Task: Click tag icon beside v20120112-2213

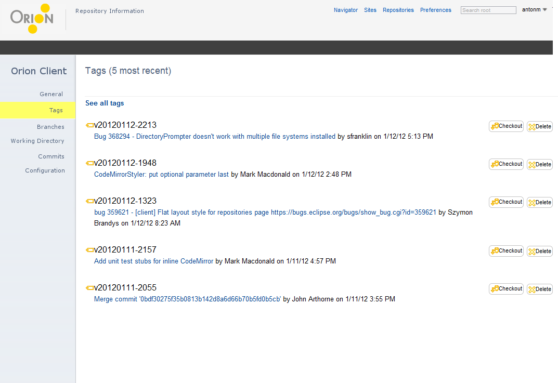Action: 89,125
